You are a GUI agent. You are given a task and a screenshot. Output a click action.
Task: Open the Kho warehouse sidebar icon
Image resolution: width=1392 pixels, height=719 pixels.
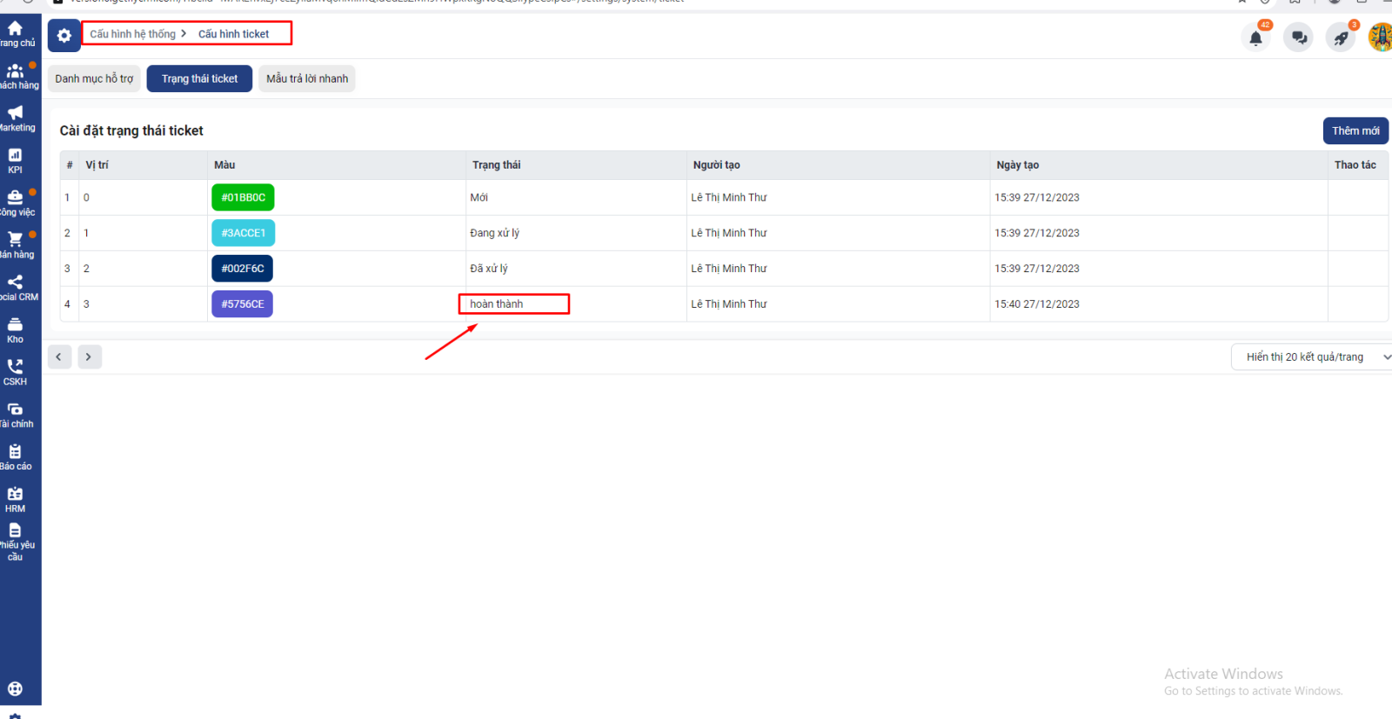pyautogui.click(x=15, y=325)
